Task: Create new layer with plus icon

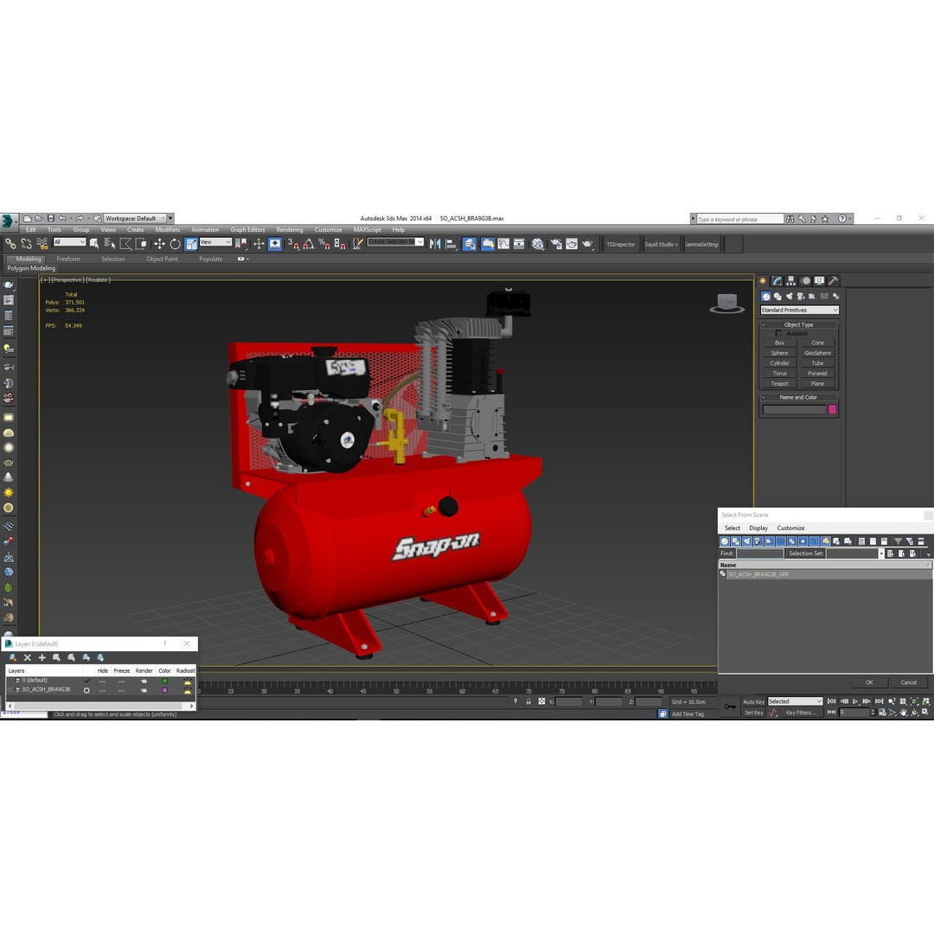Action: click(42, 657)
